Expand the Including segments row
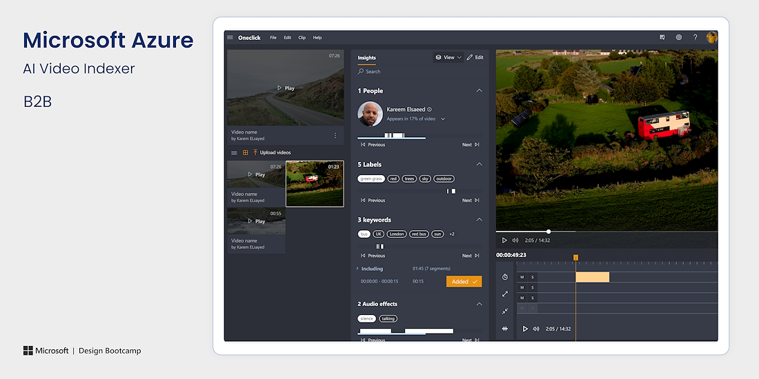This screenshot has width=759, height=379. pyautogui.click(x=357, y=268)
